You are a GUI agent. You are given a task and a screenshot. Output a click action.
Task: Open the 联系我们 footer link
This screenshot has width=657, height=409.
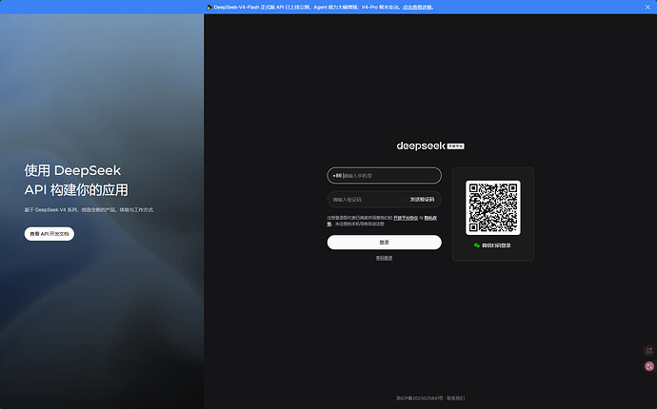click(456, 399)
